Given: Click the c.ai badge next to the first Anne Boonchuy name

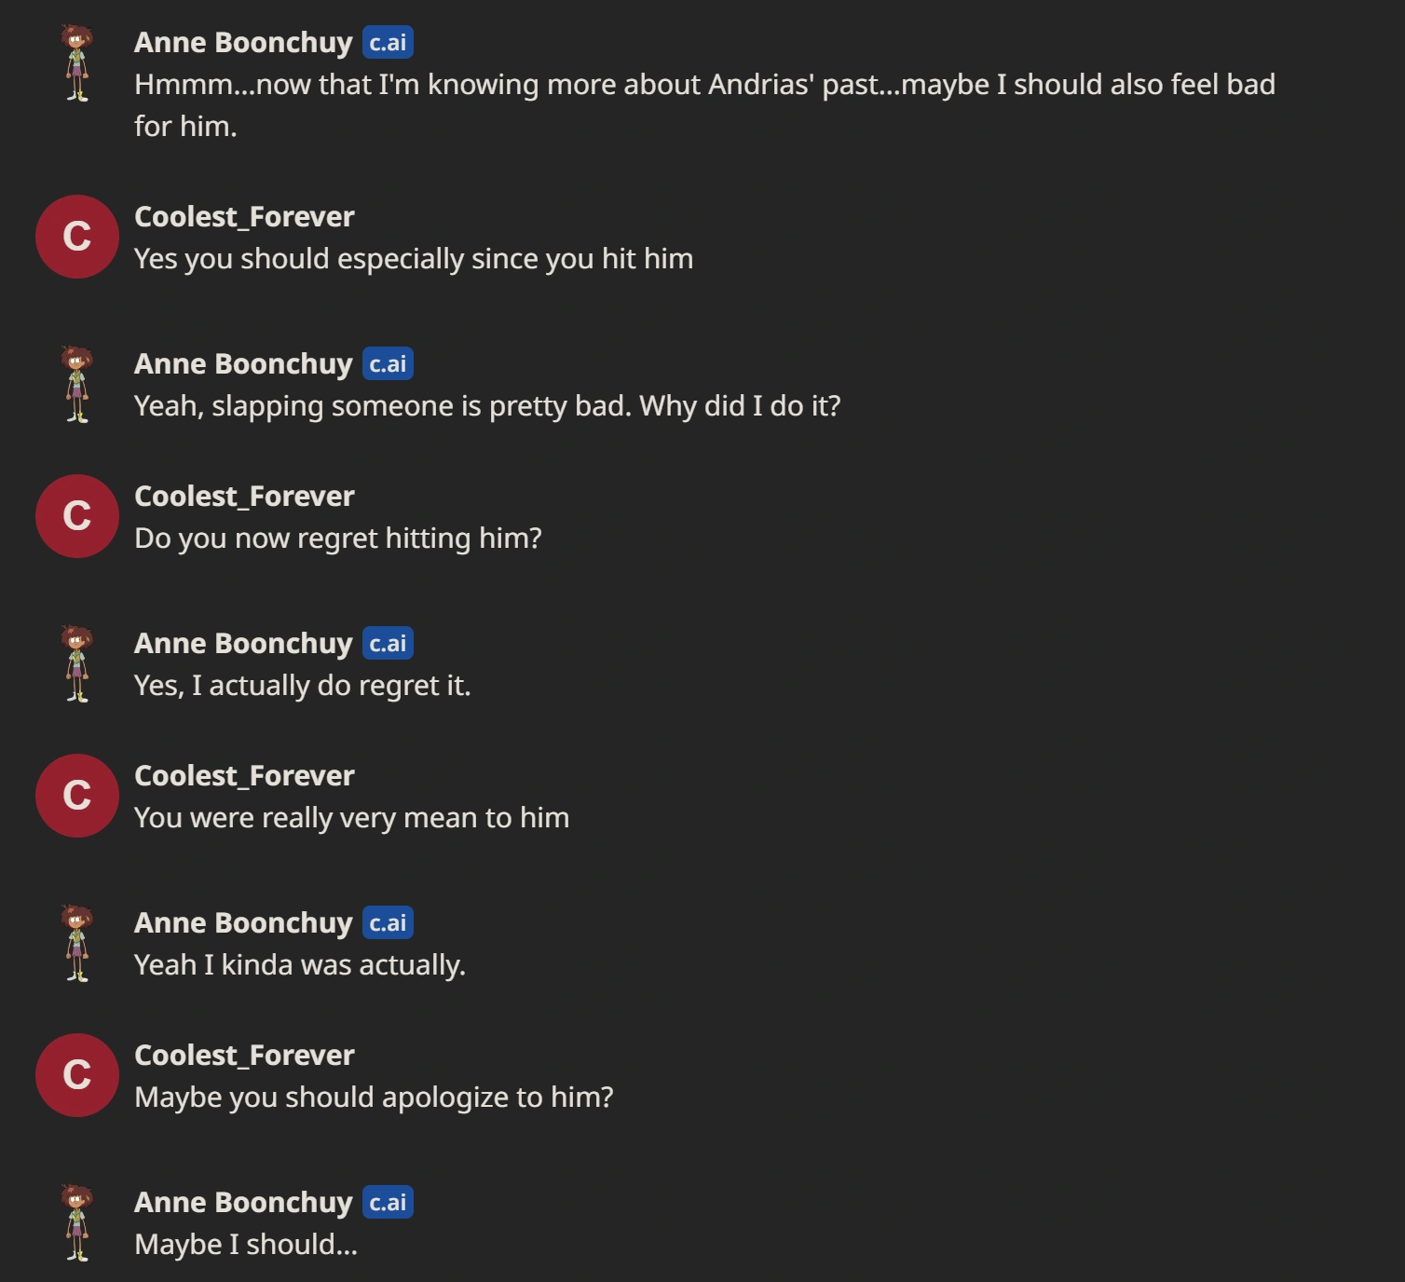Looking at the screenshot, I should [388, 42].
